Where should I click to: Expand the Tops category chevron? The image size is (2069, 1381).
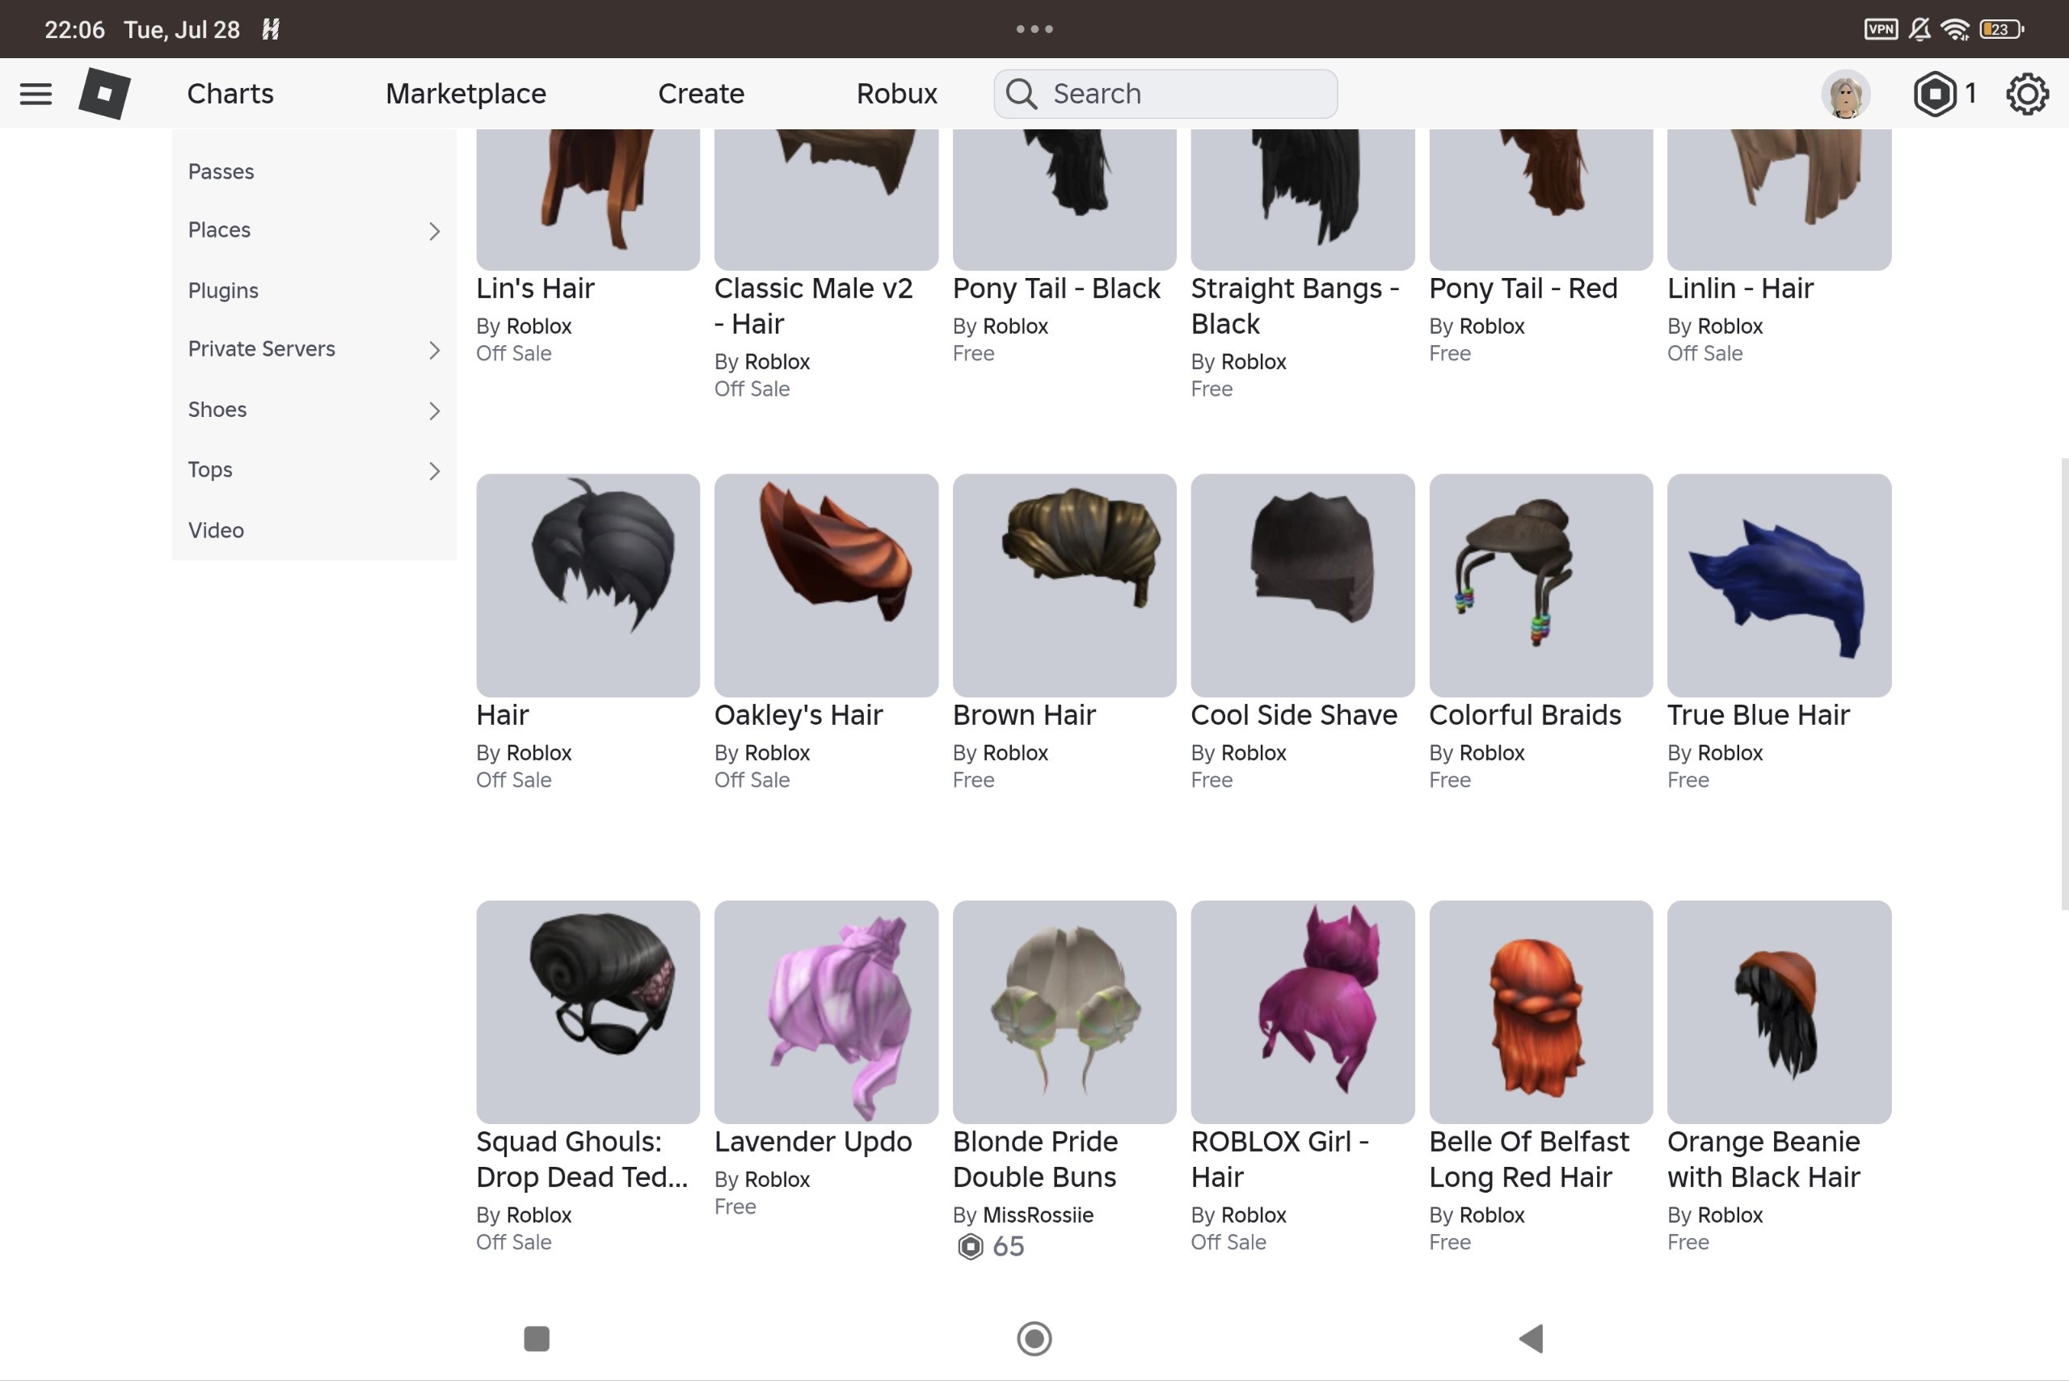(434, 470)
